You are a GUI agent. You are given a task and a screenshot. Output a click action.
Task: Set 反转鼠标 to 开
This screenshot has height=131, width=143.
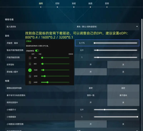[91, 65]
